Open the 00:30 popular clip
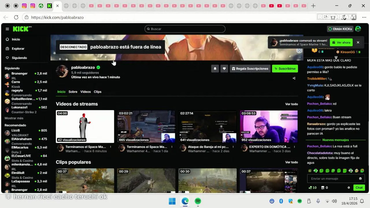The image size is (370, 208). [x=208, y=181]
